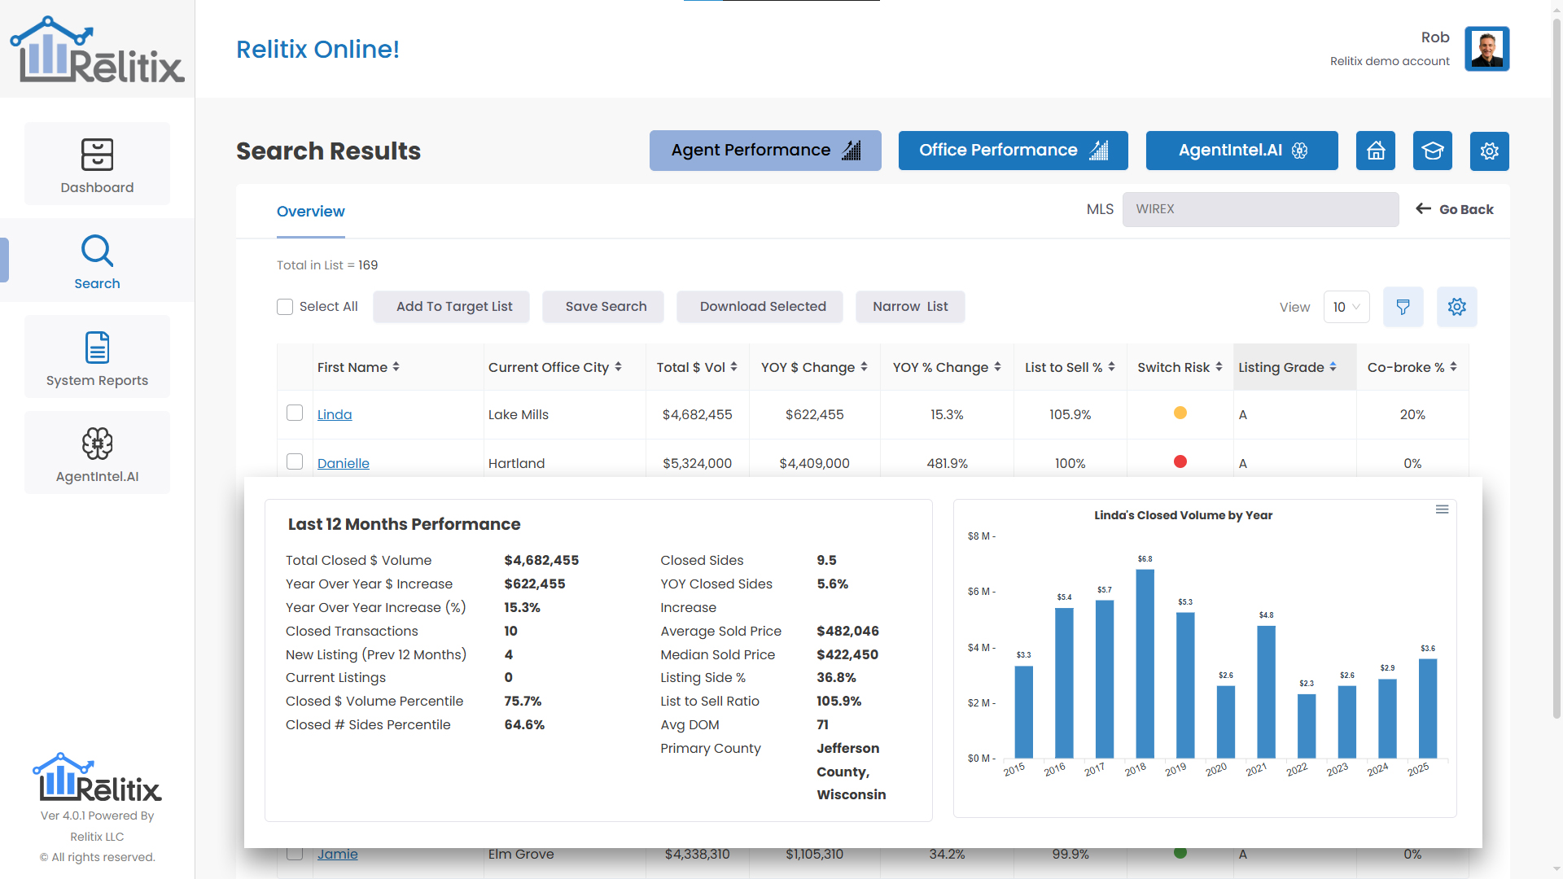Check the box for Linda's row

pos(295,413)
